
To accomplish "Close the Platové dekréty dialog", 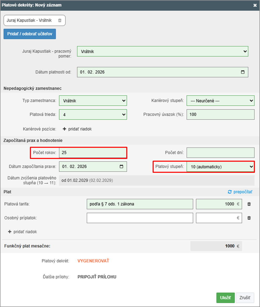I will pyautogui.click(x=255, y=5).
